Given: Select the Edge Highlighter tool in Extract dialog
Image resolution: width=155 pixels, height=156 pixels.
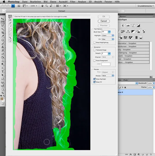Looking at the screenshot, I should tap(10, 16).
